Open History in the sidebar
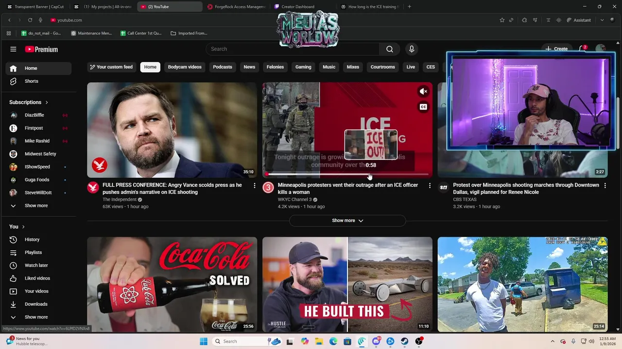 pyautogui.click(x=38, y=239)
